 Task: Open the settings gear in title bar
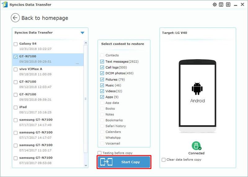tap(215, 4)
